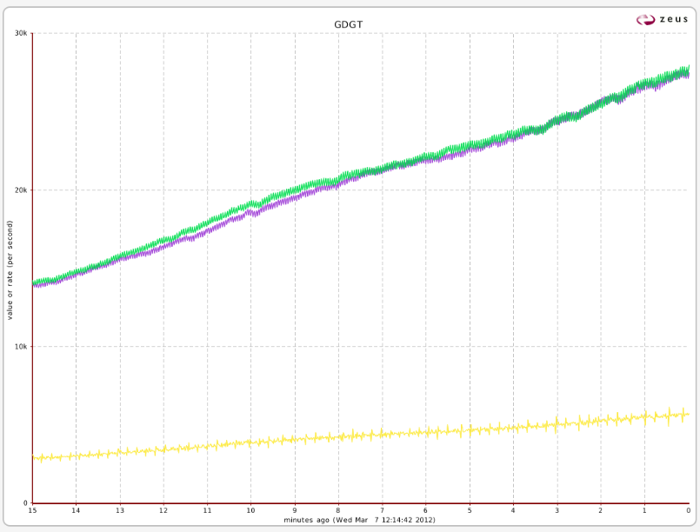Click the 5 minutes x-axis label
This screenshot has height=532, width=700.
point(470,510)
